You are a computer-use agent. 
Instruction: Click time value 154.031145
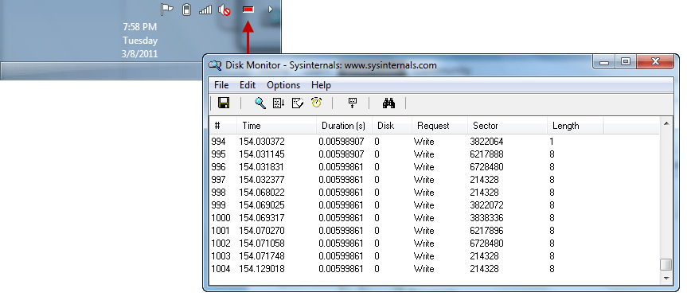(x=262, y=154)
